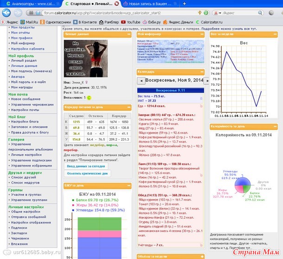Open a new tab with plus button
Screen dimensions: 283x259
click(x=185, y=4)
